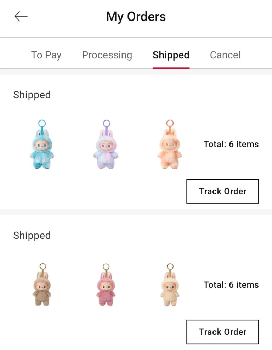Screen dimensions: 272x350
Task: Select the cream plush keychain thumbnail
Action: pos(170,284)
